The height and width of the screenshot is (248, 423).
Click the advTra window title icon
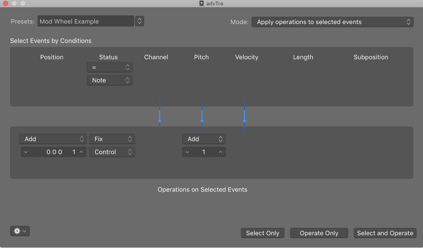click(202, 4)
